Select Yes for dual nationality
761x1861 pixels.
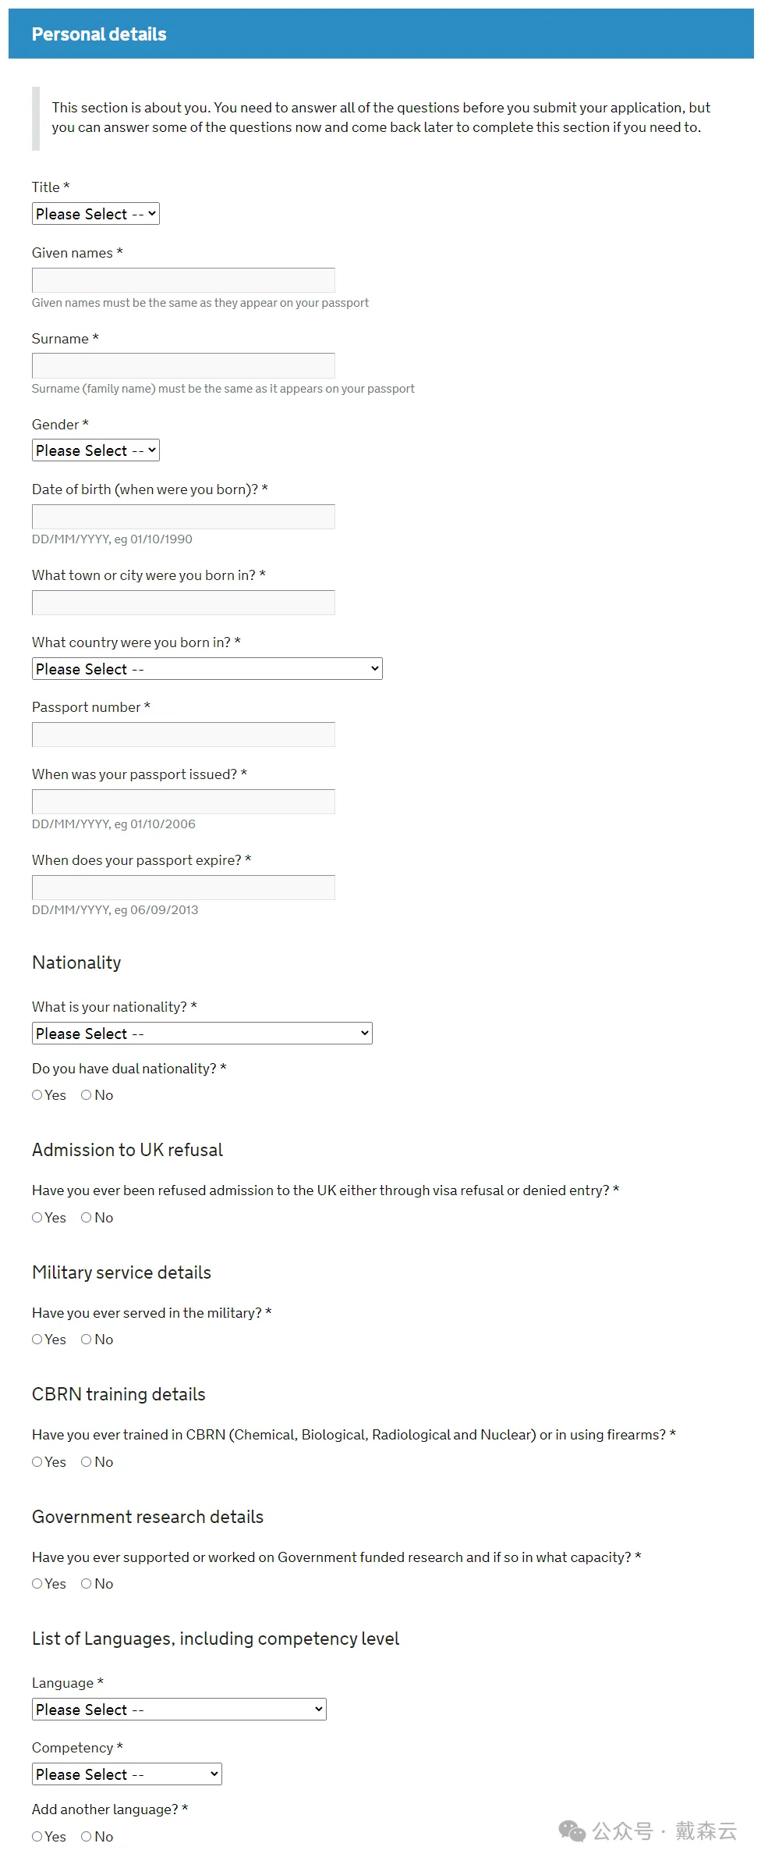point(37,1095)
